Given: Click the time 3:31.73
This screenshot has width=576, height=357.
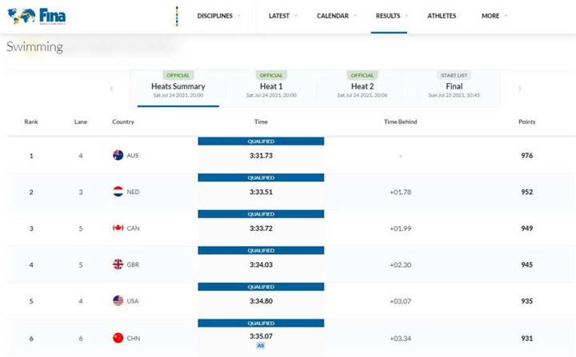Looking at the screenshot, I should click(261, 156).
